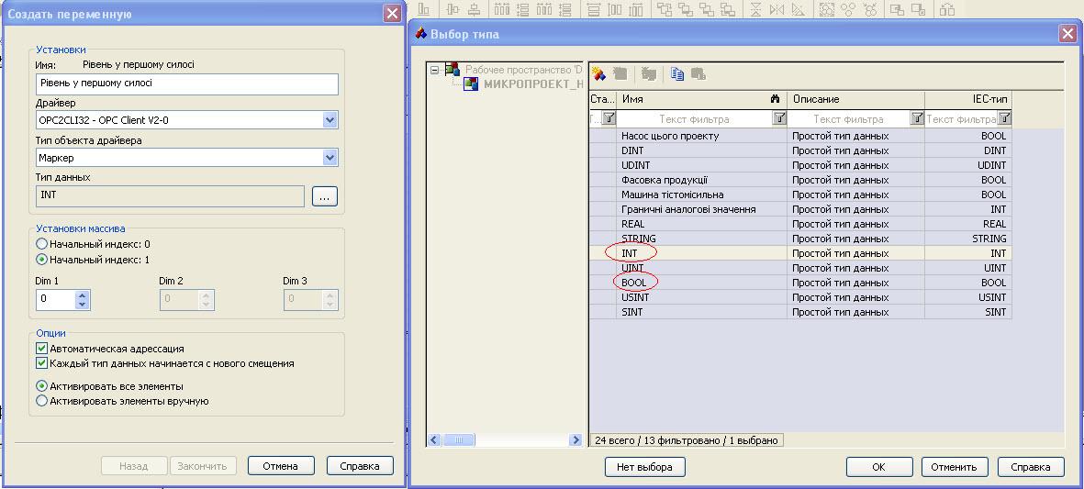
Task: Click the copy icon in type selection toolbar
Action: pyautogui.click(x=677, y=74)
